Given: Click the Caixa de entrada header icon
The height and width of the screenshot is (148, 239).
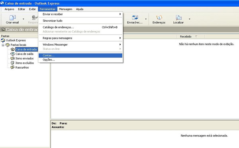Looking at the screenshot, I should point(3,29).
